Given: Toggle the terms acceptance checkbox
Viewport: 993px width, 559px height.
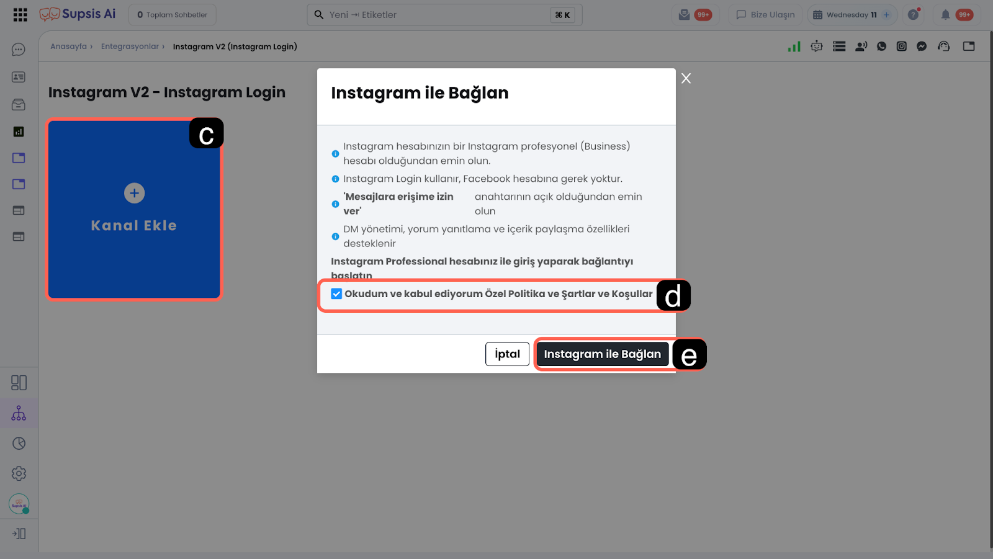Looking at the screenshot, I should [336, 294].
